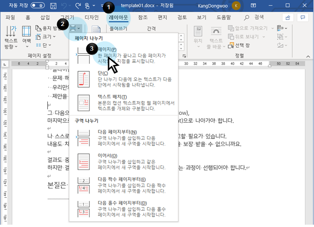This screenshot has width=314, height=227.
Task: Switch to the 검토 tab
Action: tap(182, 18)
